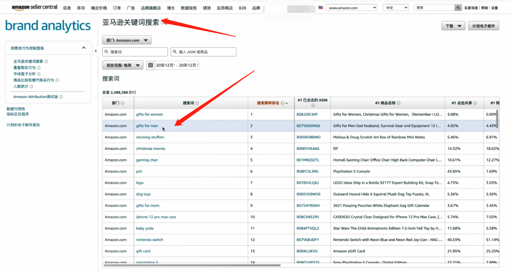Open the 确定价格 menu
Viewport: 517px width, 278px height.
coord(99,8)
